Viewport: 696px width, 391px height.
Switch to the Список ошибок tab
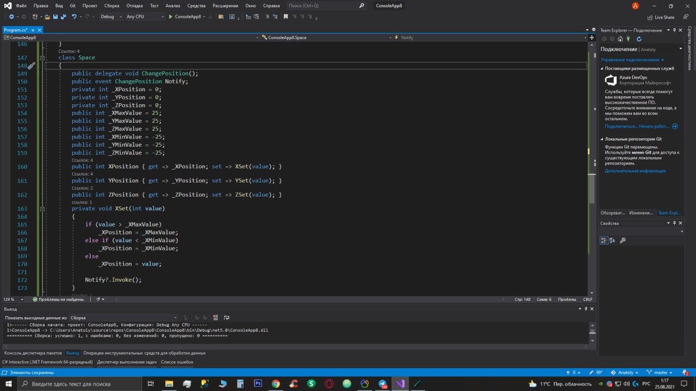tap(177, 362)
